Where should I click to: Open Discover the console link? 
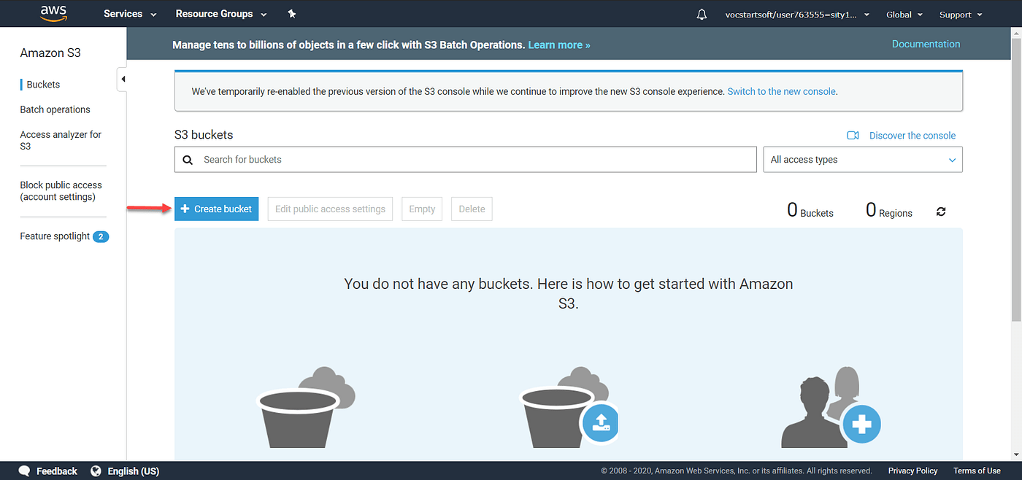tap(912, 136)
